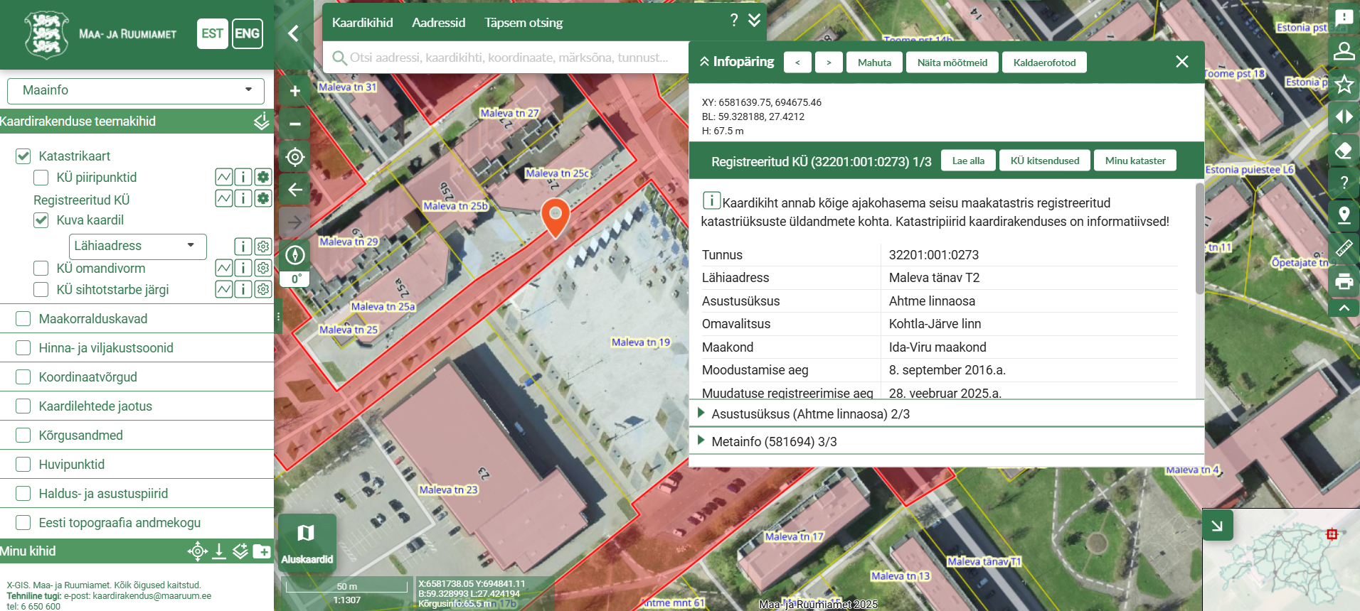1360x611 pixels.
Task: Select the measuring ruler tool
Action: click(1344, 248)
